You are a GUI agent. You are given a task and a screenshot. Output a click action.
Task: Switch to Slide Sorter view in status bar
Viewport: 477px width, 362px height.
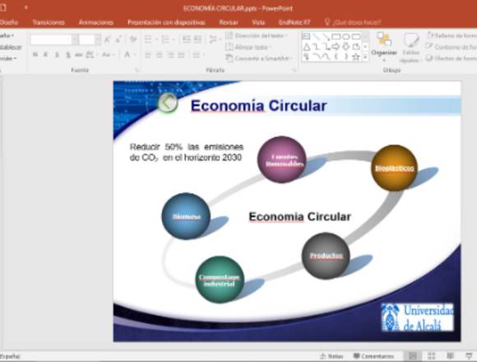(x=432, y=356)
